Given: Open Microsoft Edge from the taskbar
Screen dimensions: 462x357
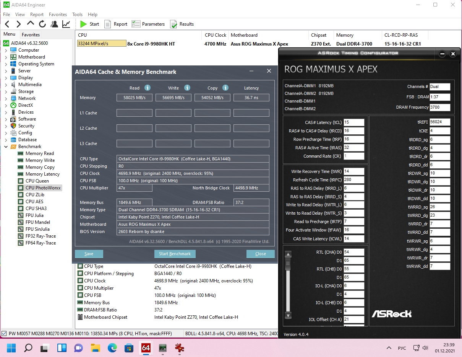Looking at the screenshot, I should coord(112,348).
